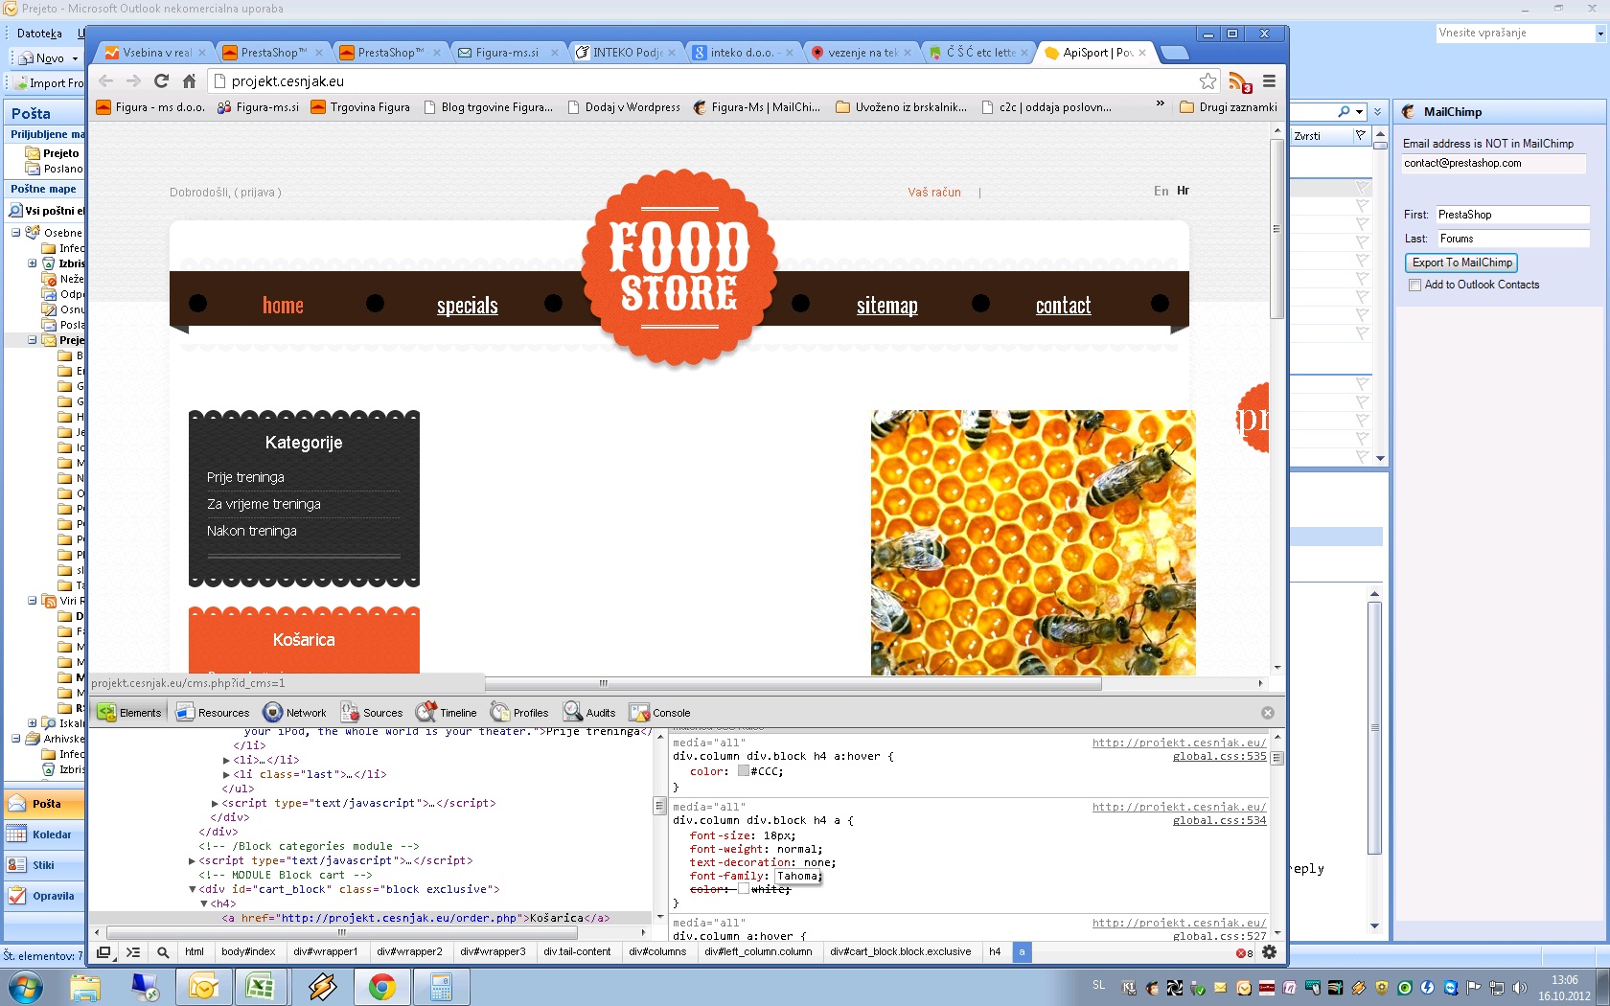1610x1006 pixels.
Task: Click the RSS feed extension icon
Action: pyautogui.click(x=1240, y=82)
